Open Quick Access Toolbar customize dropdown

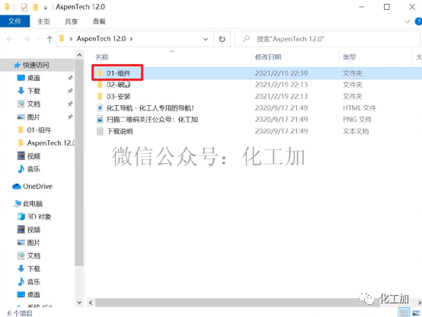click(x=46, y=8)
